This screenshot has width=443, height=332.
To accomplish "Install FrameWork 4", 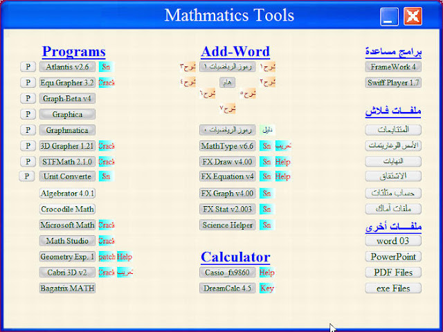I will (393, 67).
